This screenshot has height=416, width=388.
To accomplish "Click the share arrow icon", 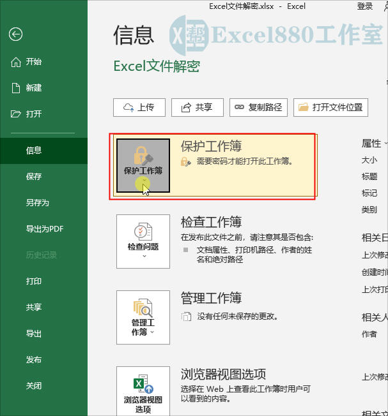I will (x=186, y=107).
